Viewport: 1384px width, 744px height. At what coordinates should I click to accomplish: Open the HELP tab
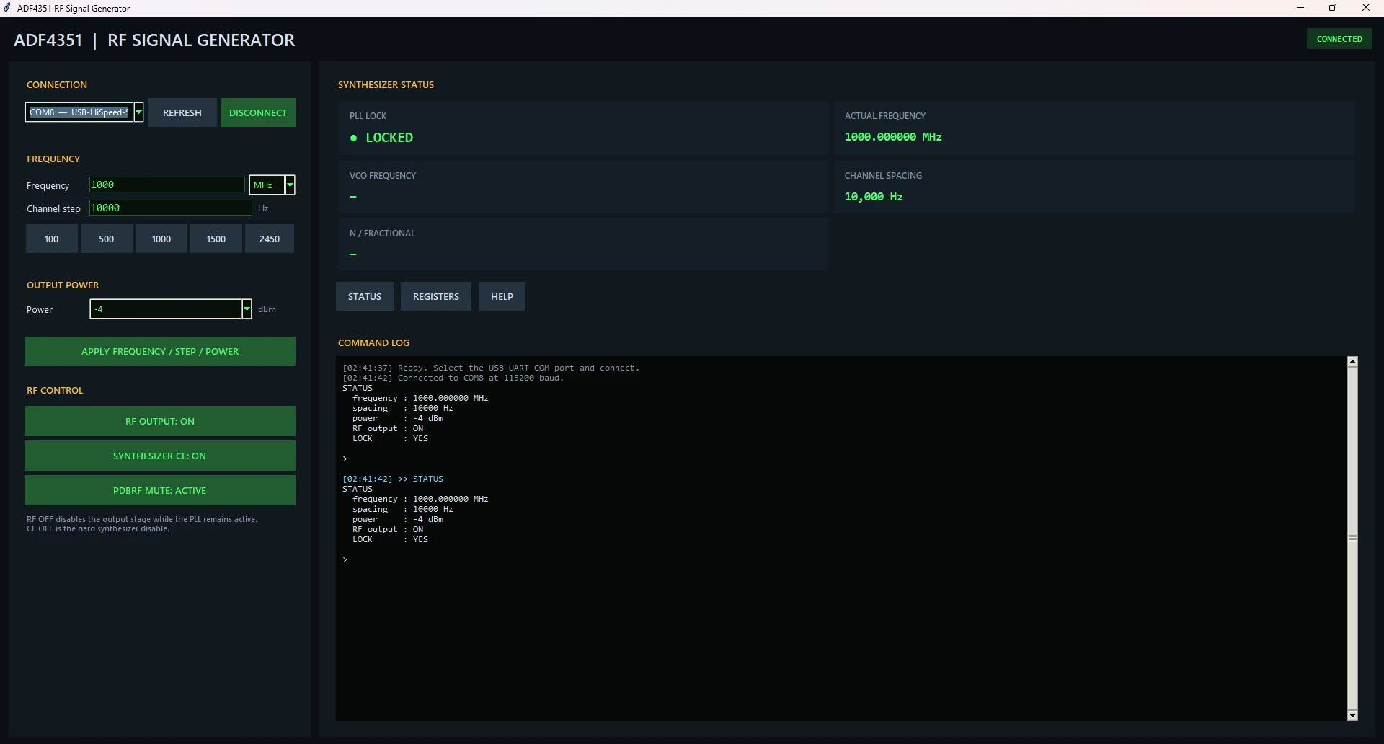click(x=502, y=296)
